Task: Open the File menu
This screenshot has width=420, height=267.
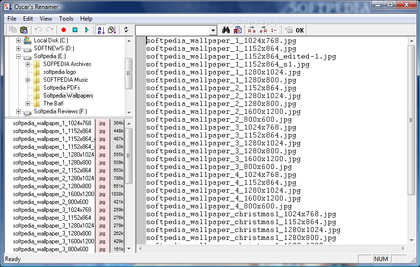Action: click(12, 19)
